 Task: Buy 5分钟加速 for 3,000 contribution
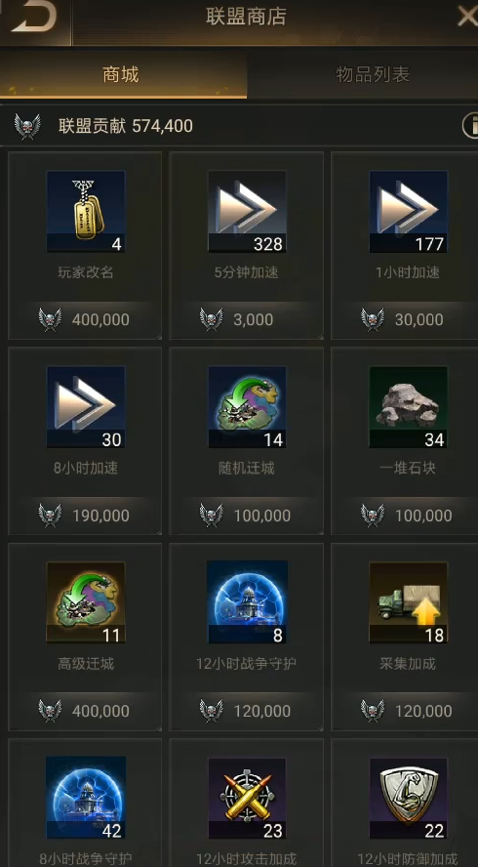[247, 319]
